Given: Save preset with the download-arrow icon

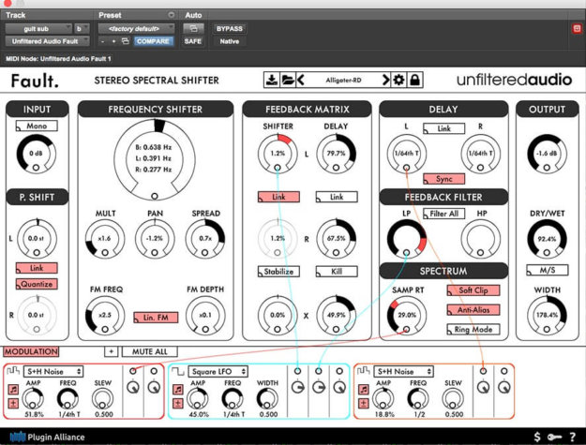Looking at the screenshot, I should [x=272, y=80].
